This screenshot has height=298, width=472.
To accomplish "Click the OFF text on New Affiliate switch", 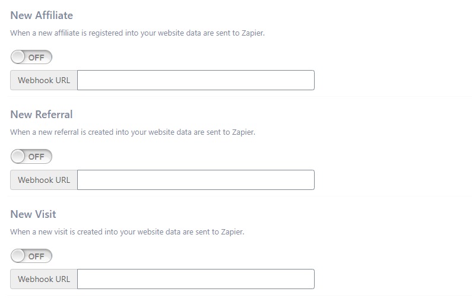I will (x=37, y=58).
